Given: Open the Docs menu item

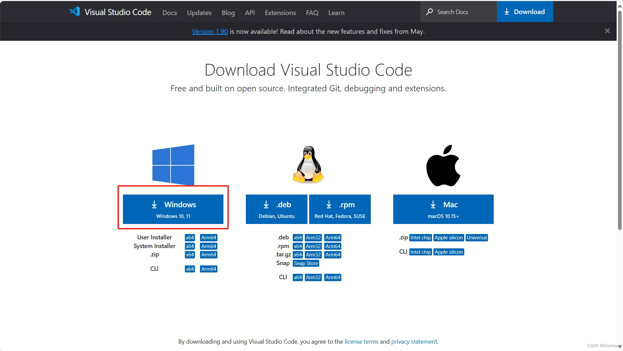Looking at the screenshot, I should pos(169,13).
